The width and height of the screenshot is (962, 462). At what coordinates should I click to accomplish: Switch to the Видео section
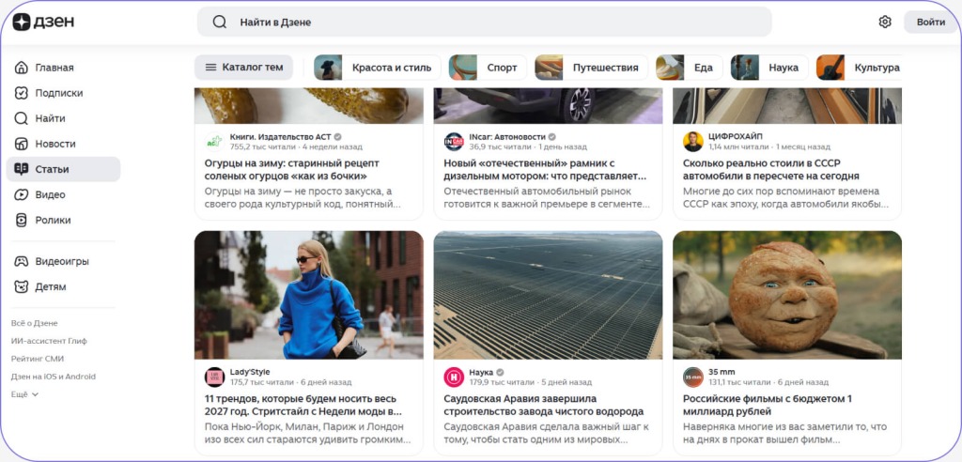coord(63,194)
